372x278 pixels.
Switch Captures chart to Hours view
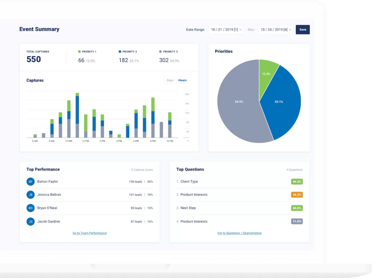coord(182,80)
